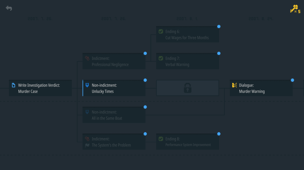Screen dimensions: 304x170
Task: Click the dialogue icon beside Murder Warning
Action: pos(234,85)
